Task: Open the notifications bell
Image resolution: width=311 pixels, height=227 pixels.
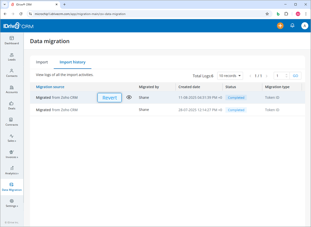Action: [x=292, y=26]
